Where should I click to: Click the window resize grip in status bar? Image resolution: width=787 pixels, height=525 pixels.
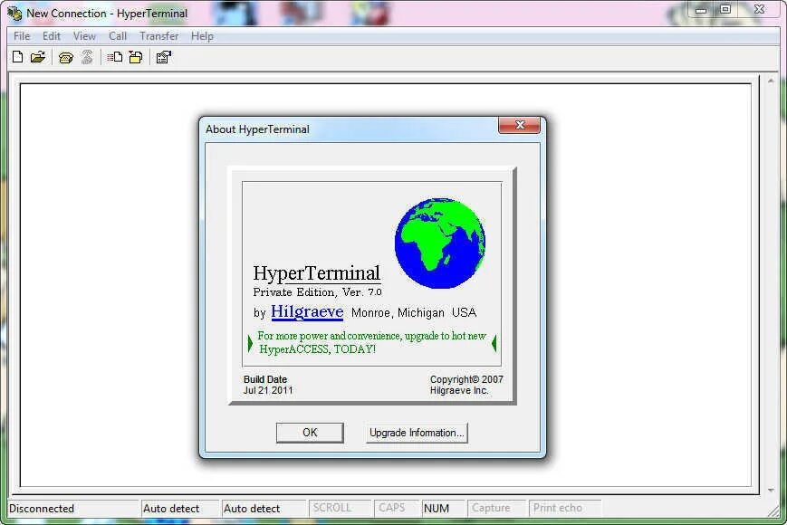click(x=773, y=511)
